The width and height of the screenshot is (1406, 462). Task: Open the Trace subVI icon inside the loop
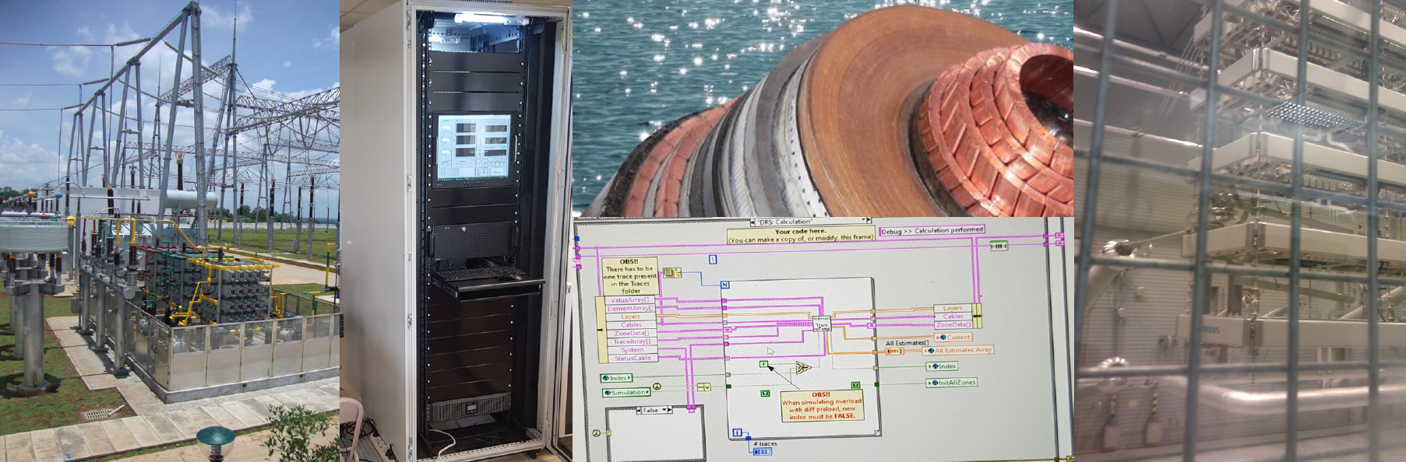(x=822, y=324)
